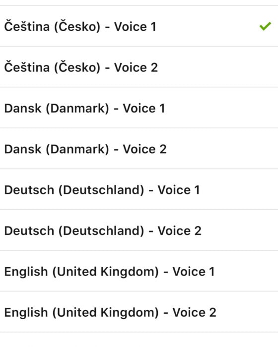This screenshot has height=347, width=278.
Task: Tap the 'Voice 1' text in the Deutsch row
Action: (x=179, y=190)
